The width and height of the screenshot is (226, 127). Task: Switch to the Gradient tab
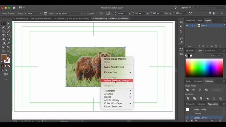(198, 81)
